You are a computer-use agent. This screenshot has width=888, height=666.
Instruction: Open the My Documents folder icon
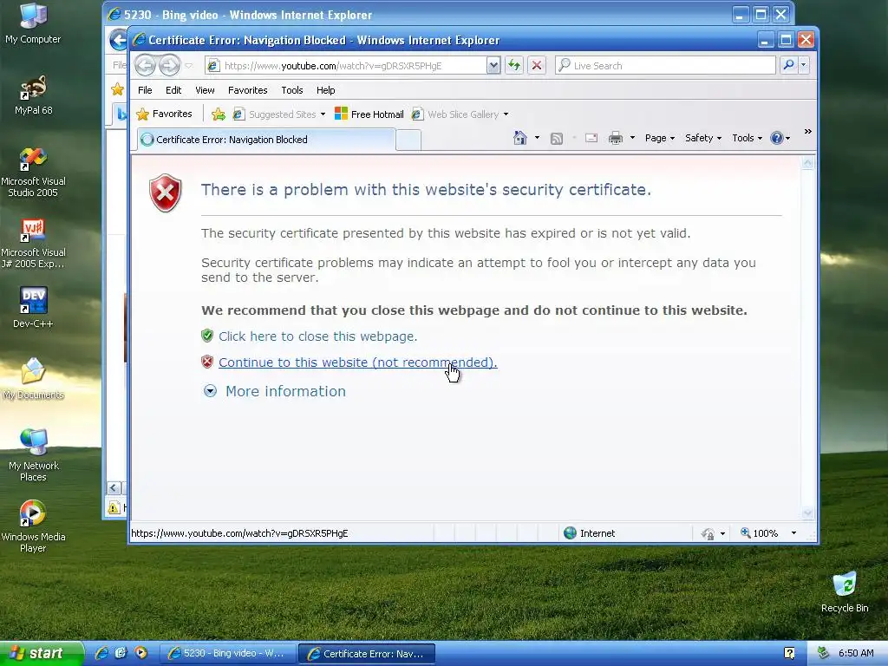(x=33, y=380)
